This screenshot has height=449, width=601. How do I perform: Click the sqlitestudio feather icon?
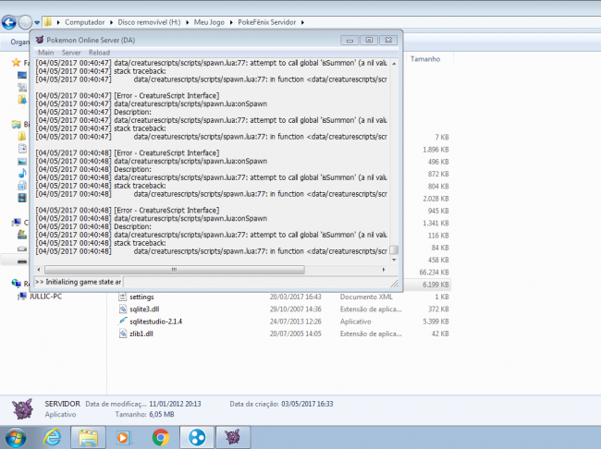coord(122,321)
